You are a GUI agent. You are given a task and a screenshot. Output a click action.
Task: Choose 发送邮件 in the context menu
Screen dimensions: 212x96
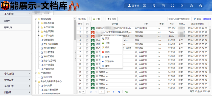[x=111, y=61]
